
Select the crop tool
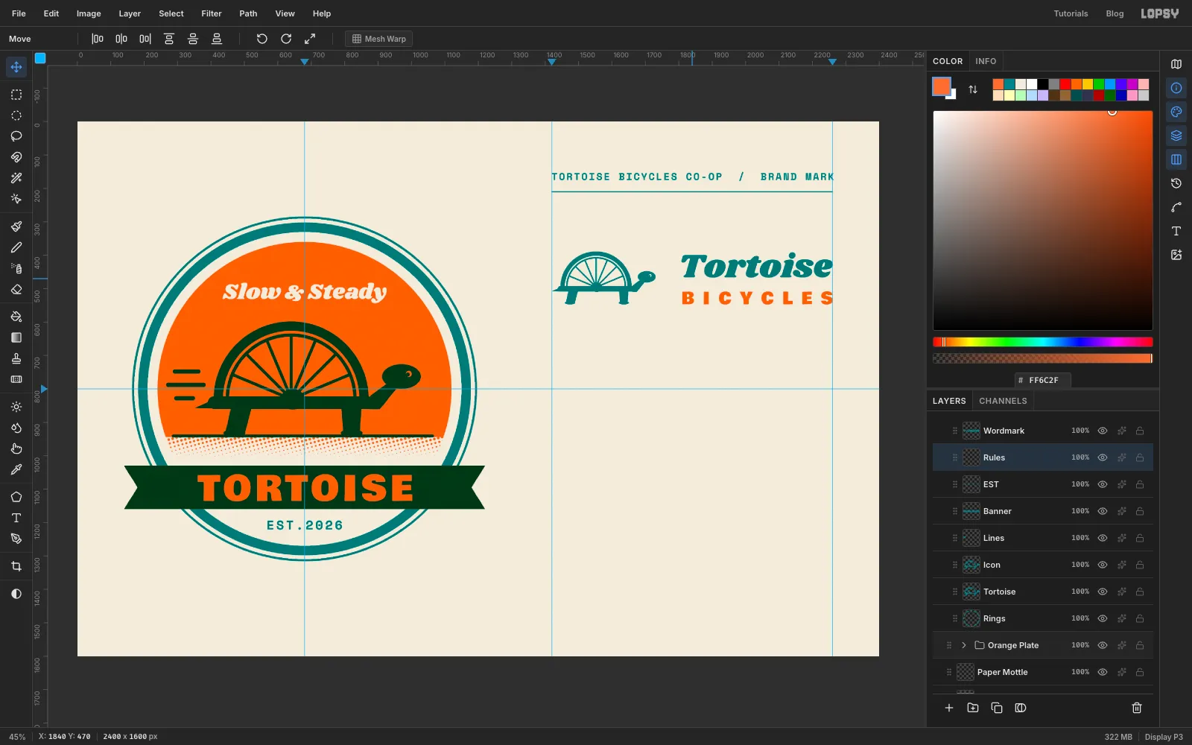(16, 566)
